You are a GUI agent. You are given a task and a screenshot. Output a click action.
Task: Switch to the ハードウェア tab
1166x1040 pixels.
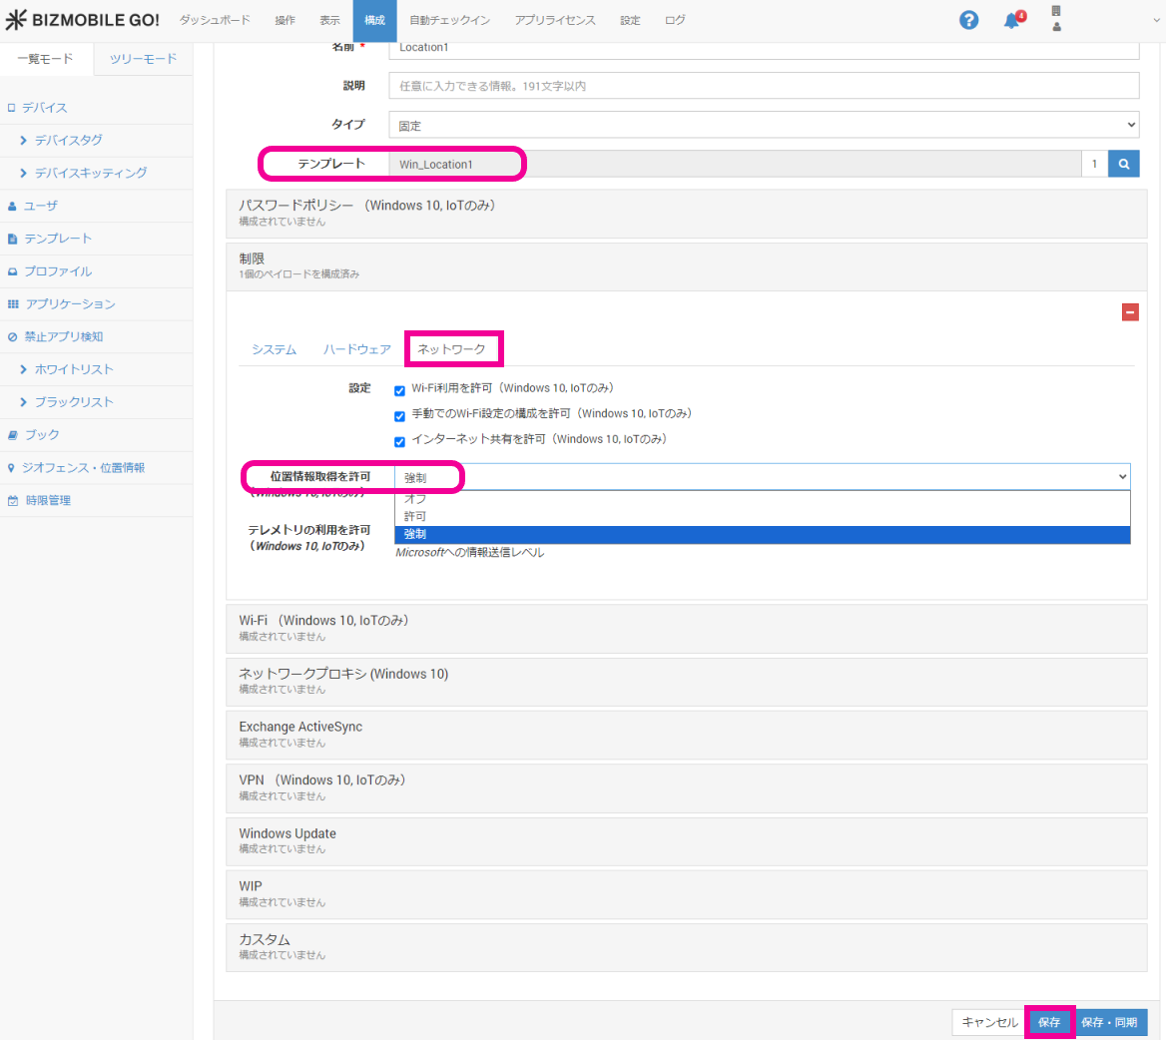click(x=356, y=349)
